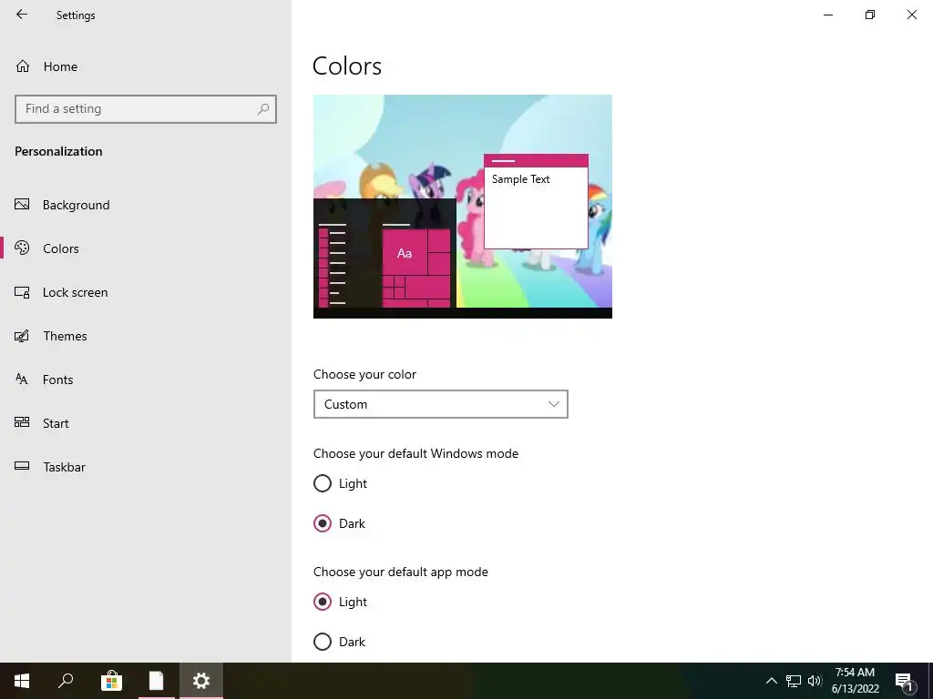Click the Themes brush icon
This screenshot has height=699, width=933.
pyautogui.click(x=22, y=336)
